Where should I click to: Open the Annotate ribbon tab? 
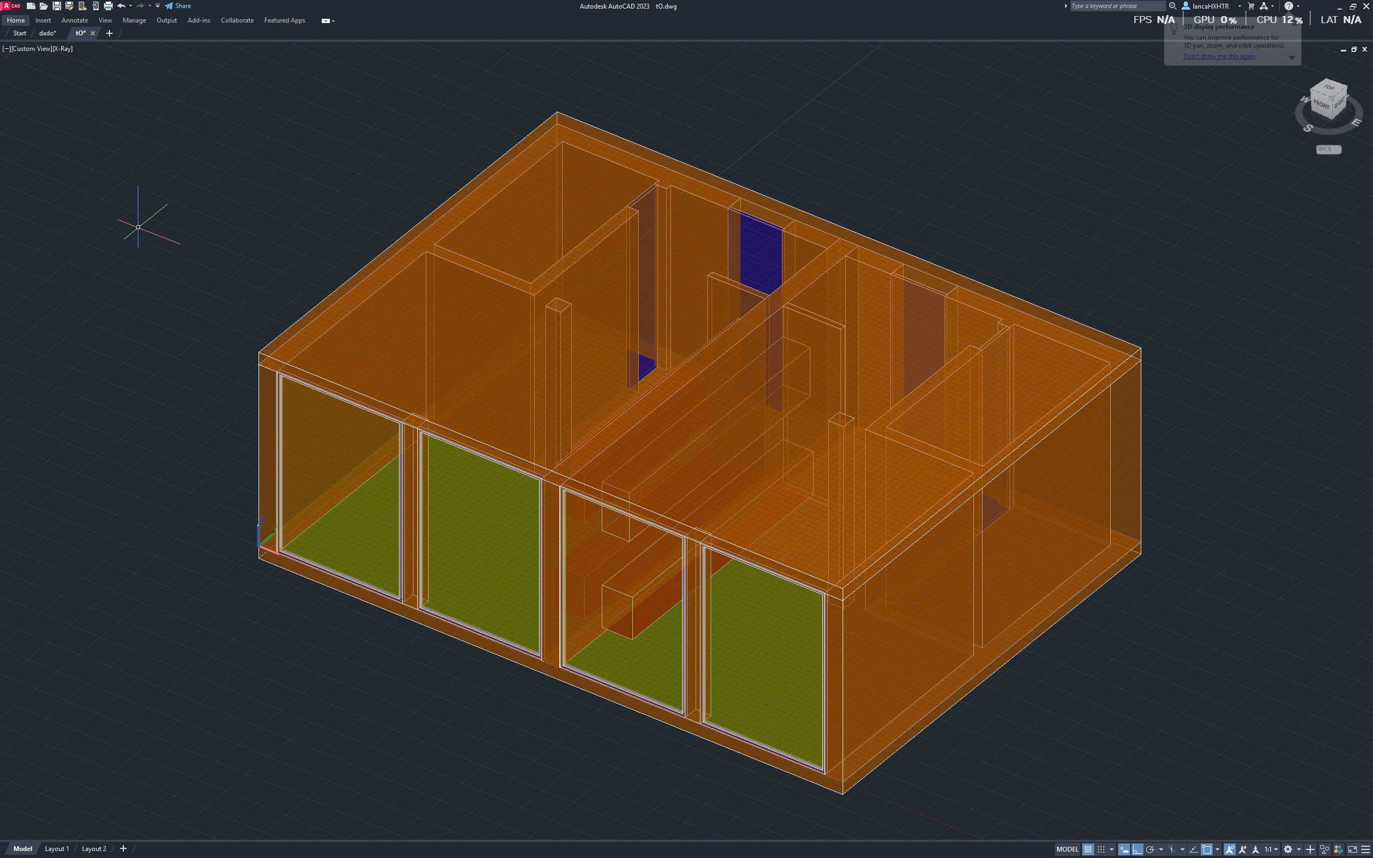[75, 20]
